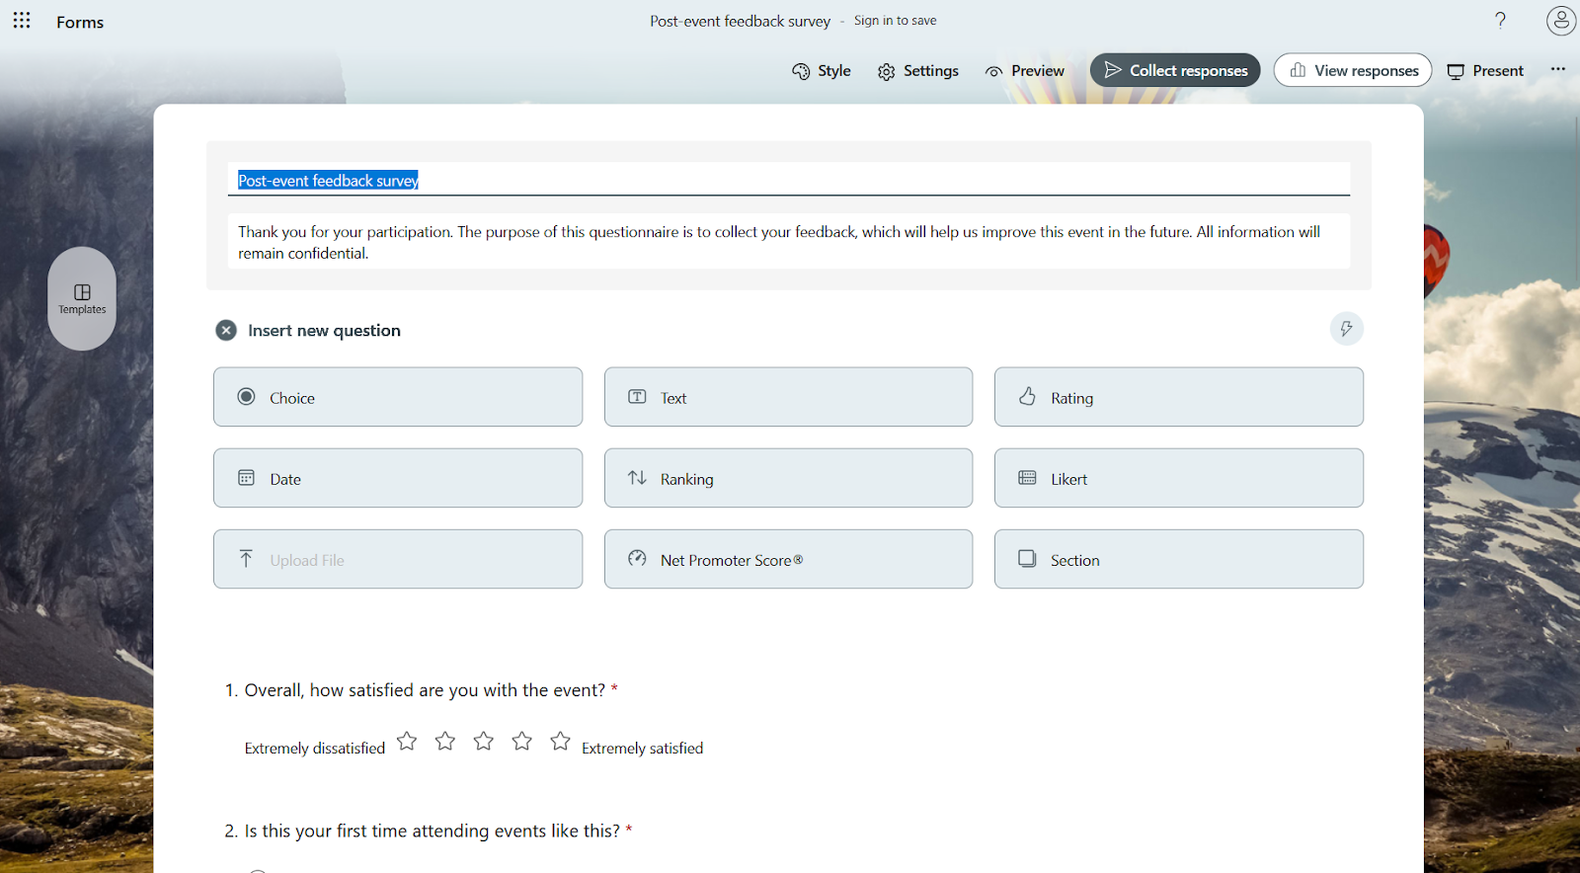Add a Net Promoter Score question

(787, 559)
